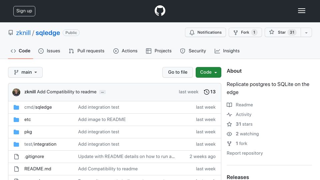Open the 1 fork link

[x=241, y=143]
